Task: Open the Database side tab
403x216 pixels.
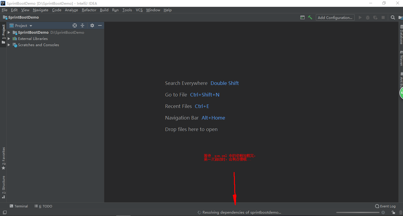Action: click(401, 35)
